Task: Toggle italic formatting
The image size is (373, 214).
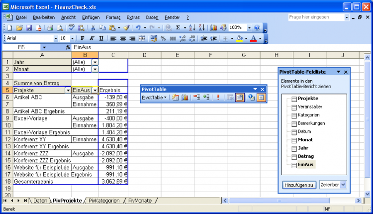Action: [92, 38]
